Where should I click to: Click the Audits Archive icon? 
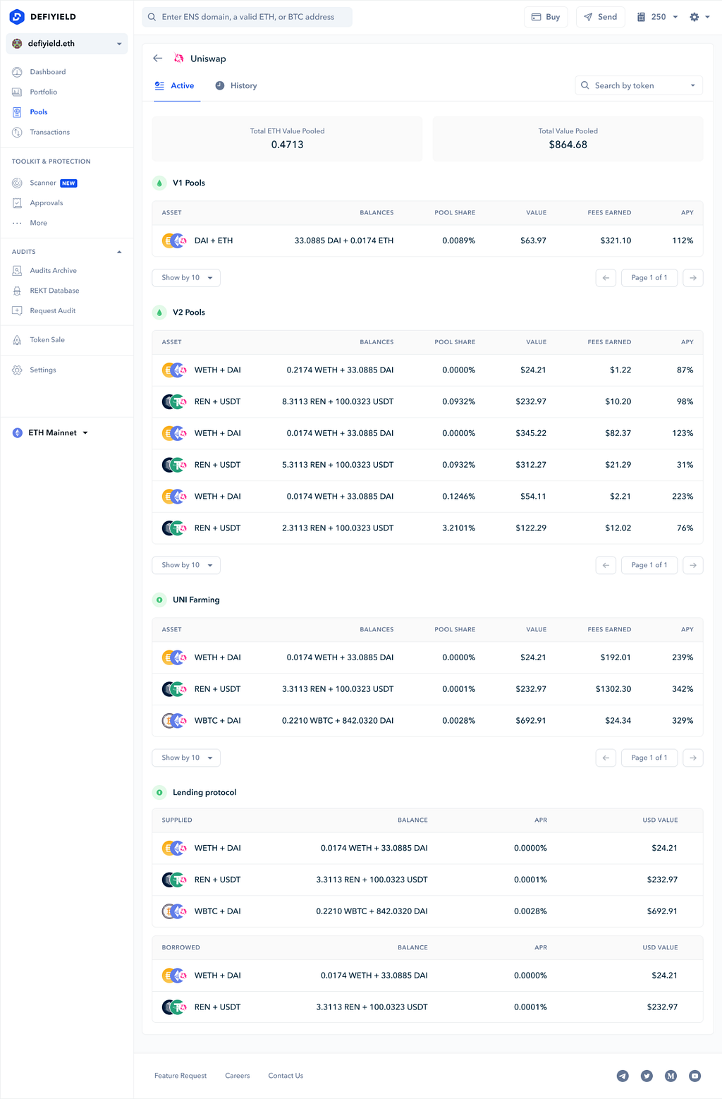coord(17,270)
